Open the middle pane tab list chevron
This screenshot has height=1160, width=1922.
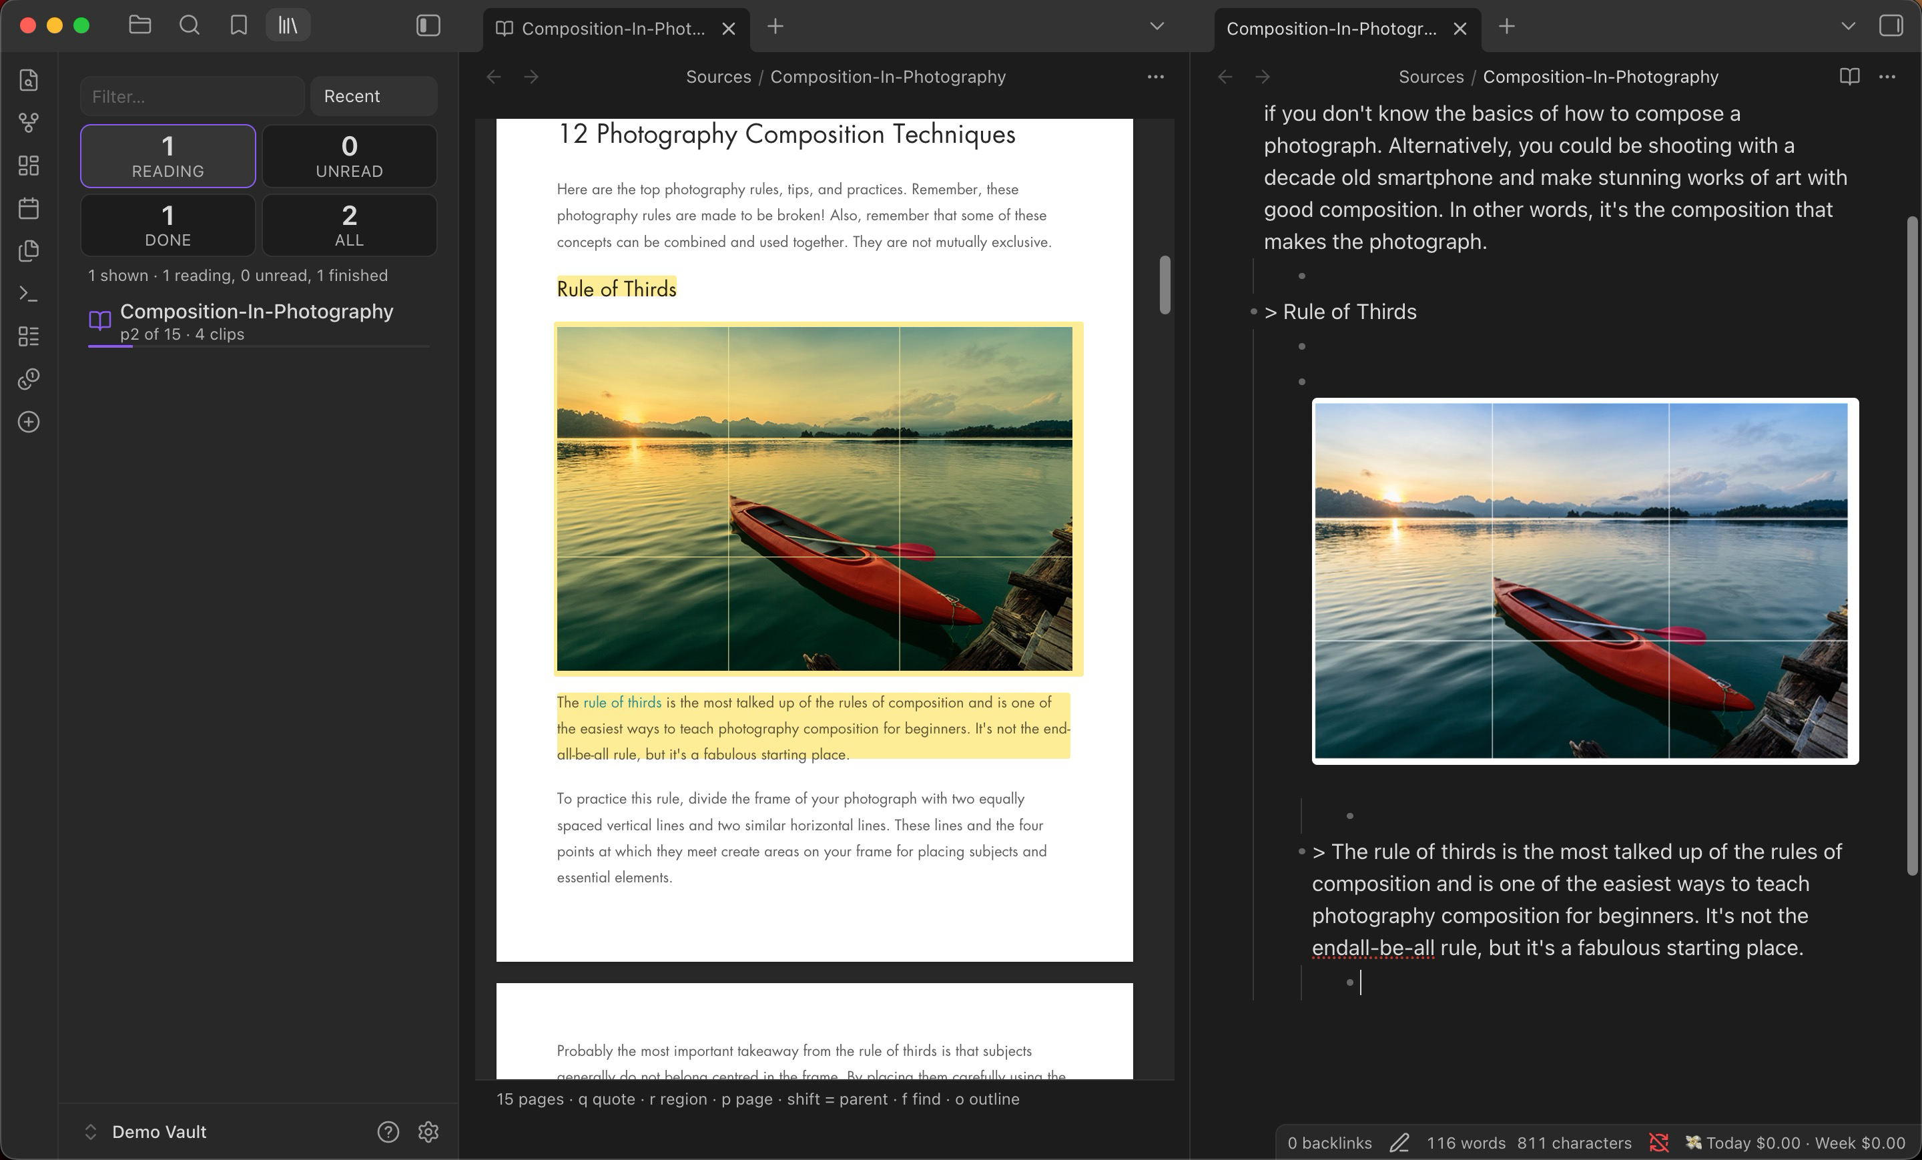pyautogui.click(x=1157, y=27)
